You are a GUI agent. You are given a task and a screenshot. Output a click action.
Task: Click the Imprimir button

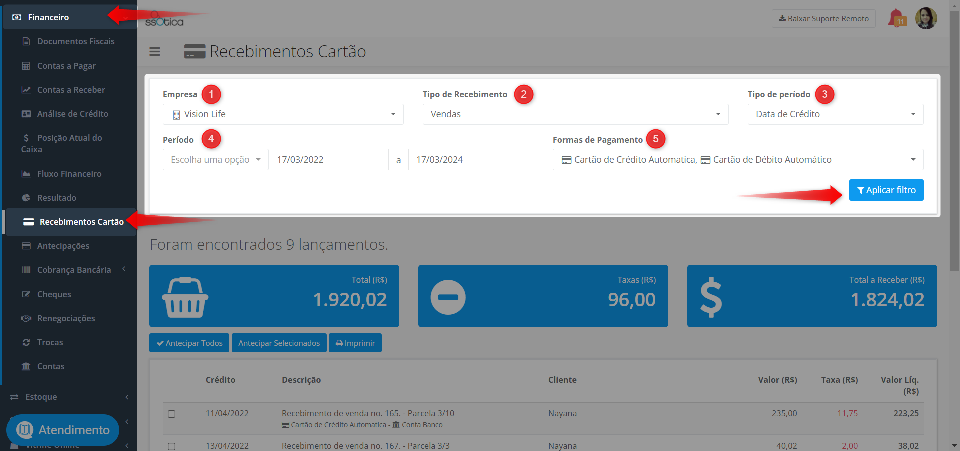coord(355,343)
